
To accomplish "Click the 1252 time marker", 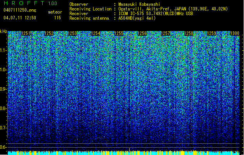I will pos(49,33).
